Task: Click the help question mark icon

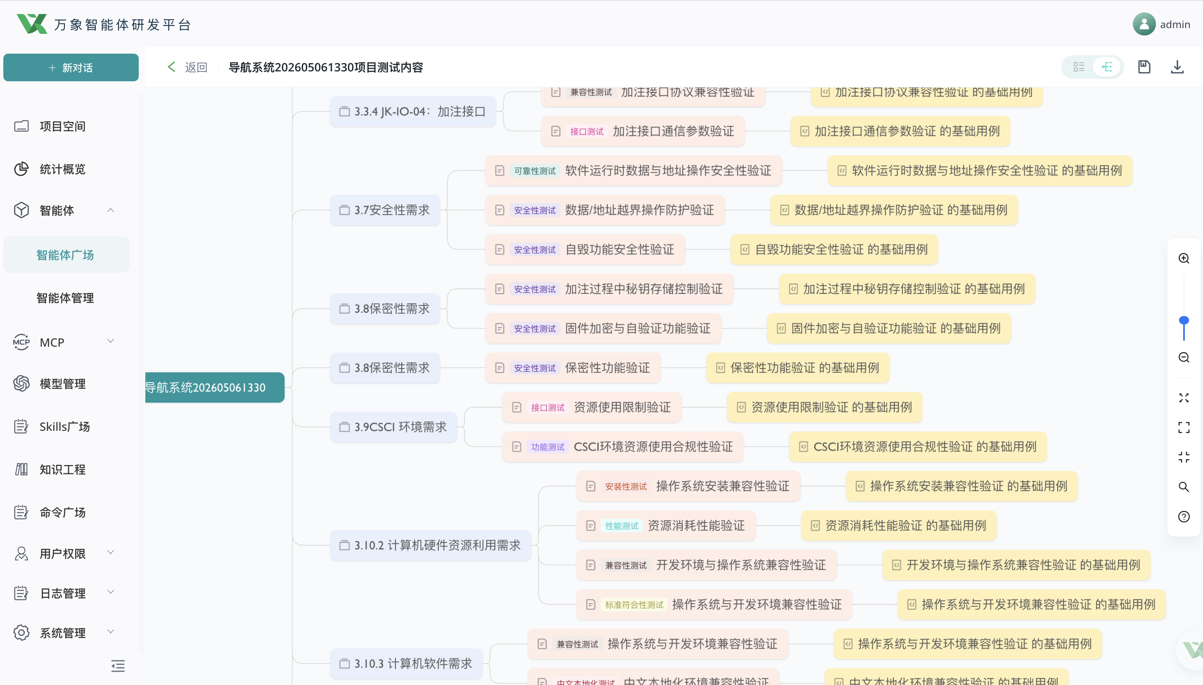Action: coord(1184,517)
